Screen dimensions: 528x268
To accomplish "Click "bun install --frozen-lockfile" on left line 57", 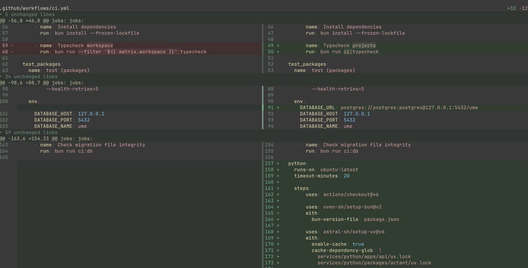I will coord(97,33).
